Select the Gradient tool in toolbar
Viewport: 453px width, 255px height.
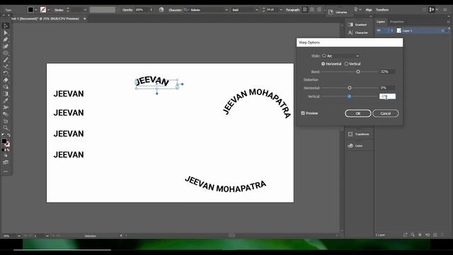tap(6, 93)
